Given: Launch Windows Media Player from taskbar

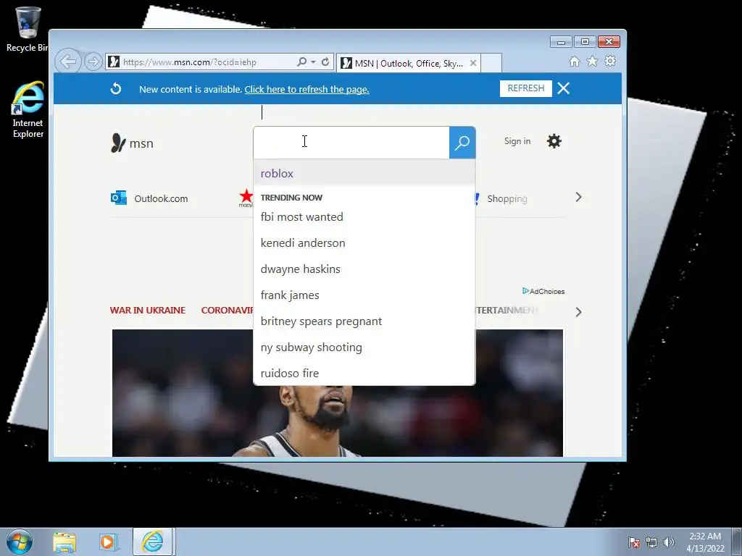Looking at the screenshot, I should (108, 542).
